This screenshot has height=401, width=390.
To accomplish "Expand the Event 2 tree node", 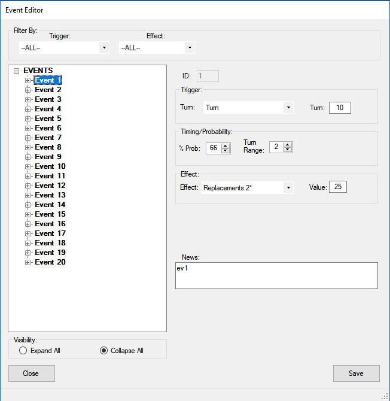I will tap(28, 90).
